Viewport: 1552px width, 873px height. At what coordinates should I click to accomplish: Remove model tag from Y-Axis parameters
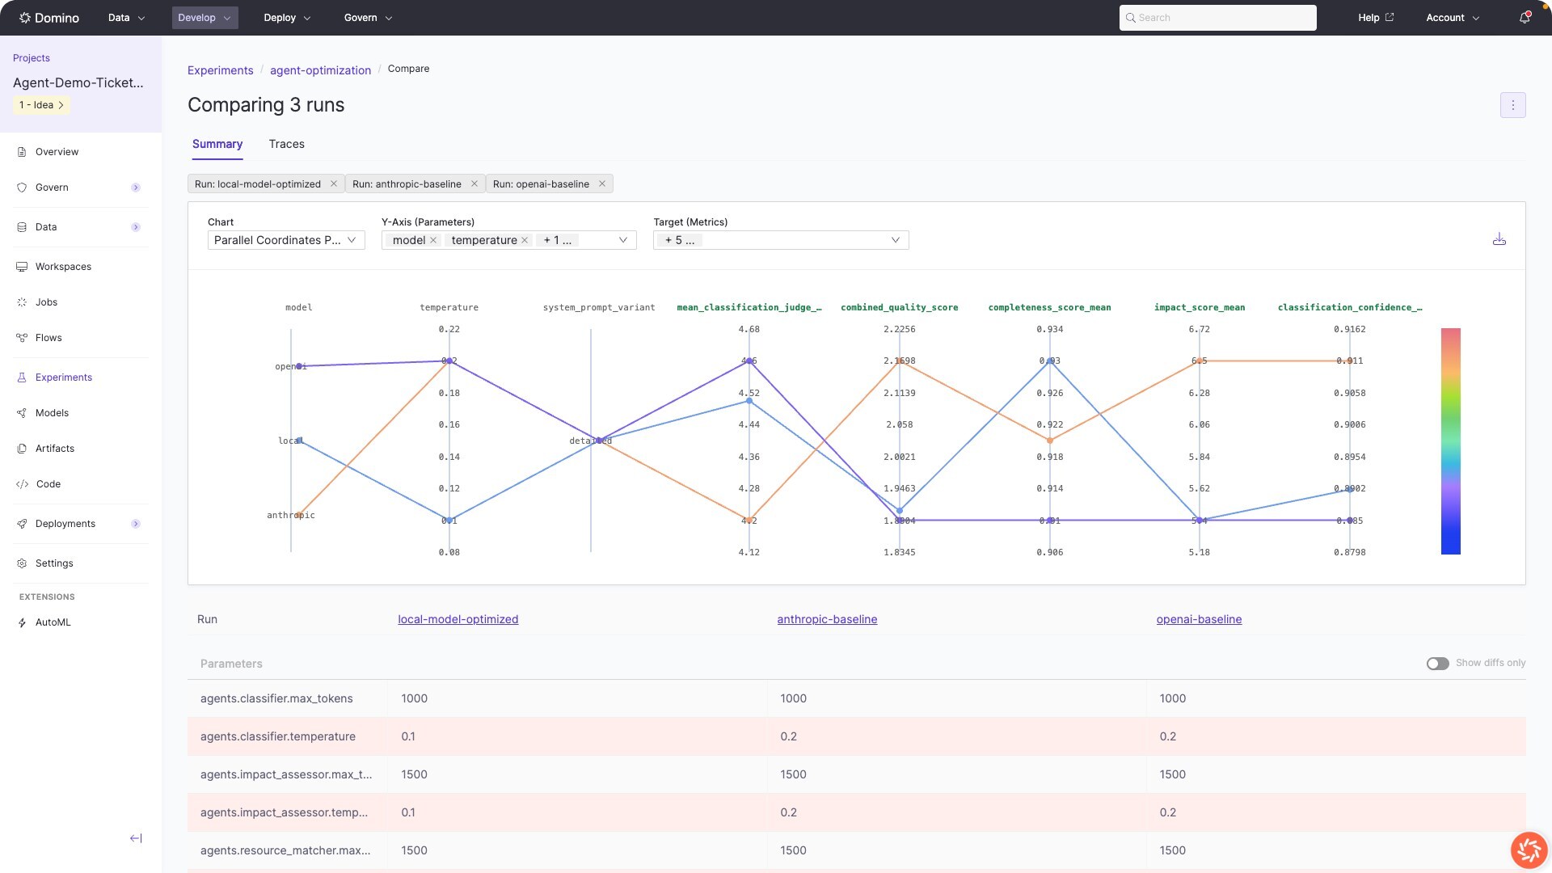coord(433,240)
